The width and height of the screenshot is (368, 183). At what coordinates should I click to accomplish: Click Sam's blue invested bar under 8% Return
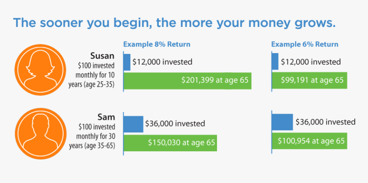pyautogui.click(x=134, y=124)
